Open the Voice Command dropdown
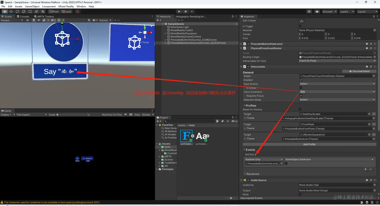Screen dimensions: 380x206 point(337,92)
